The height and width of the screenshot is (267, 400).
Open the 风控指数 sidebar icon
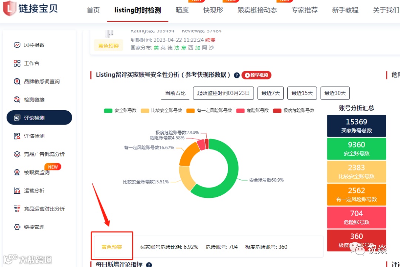17,45
